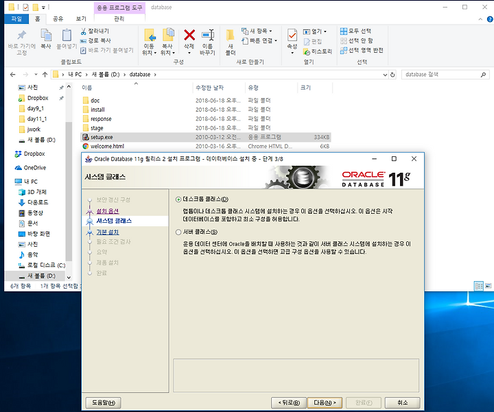Click the Up arrow in Explorer navigation
The image size is (494, 412).
[x=45, y=75]
